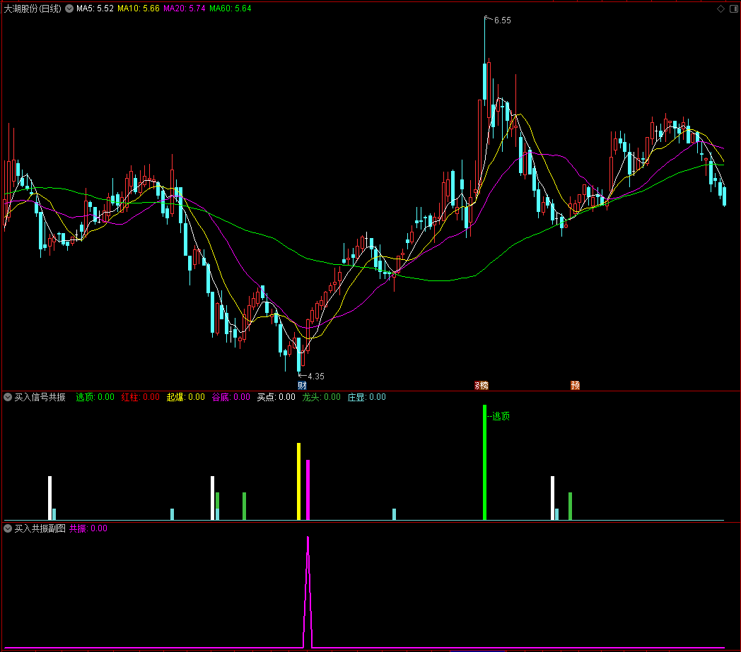Click the 谷底: 0.00 value label

(231, 397)
